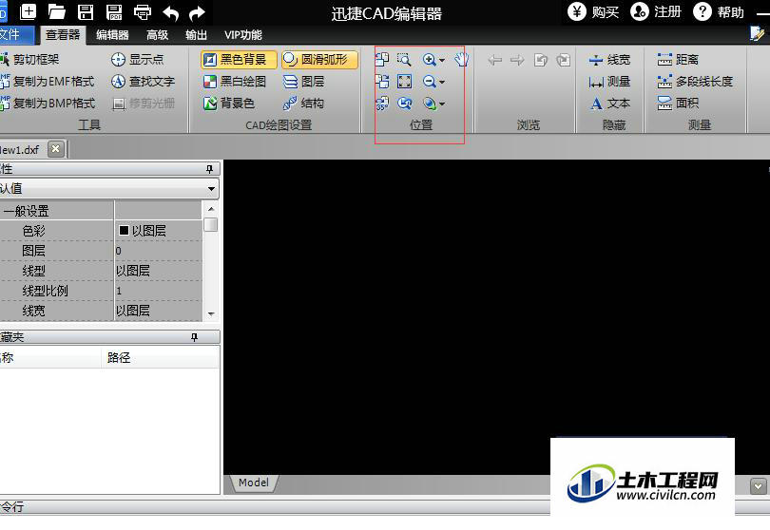770x530 pixels.
Task: Toggle the 圆滑弧形 smooth arcs option
Action: coord(319,60)
